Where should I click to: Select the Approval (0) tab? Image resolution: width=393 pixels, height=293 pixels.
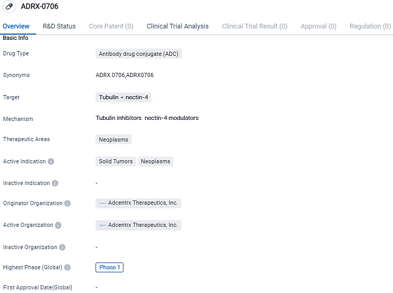[318, 26]
